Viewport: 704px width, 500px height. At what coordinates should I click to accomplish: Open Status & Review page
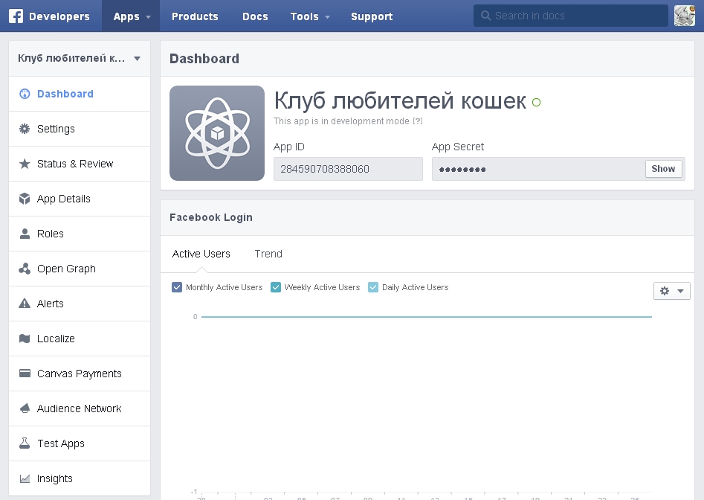pyautogui.click(x=80, y=164)
